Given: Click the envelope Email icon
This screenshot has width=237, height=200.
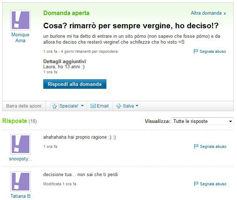Looking at the screenshot, I should click(93, 106).
